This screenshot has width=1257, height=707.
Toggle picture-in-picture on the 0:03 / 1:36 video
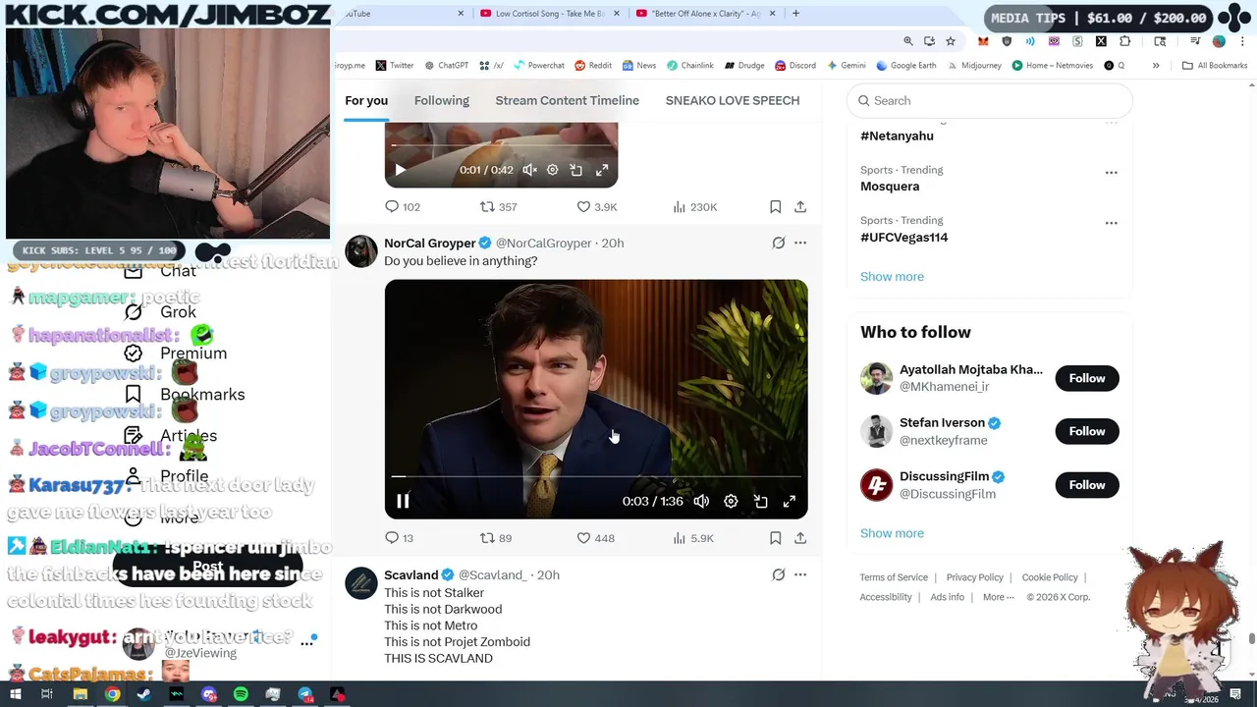click(760, 501)
